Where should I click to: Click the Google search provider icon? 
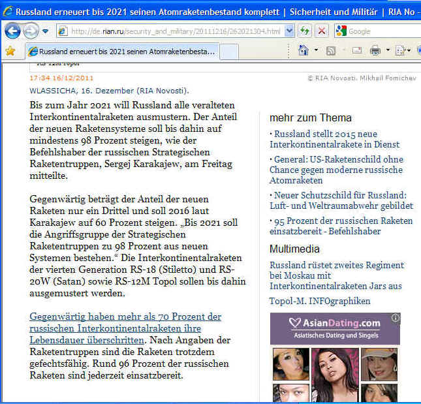pos(341,31)
